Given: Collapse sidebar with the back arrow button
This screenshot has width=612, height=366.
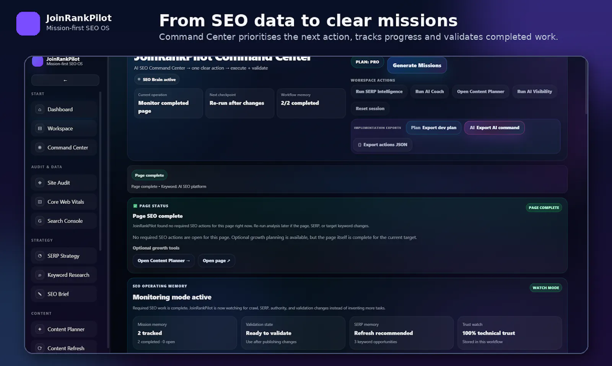Looking at the screenshot, I should tap(65, 80).
